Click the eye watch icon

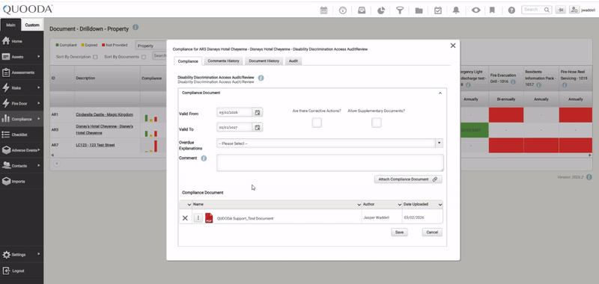tap(475, 10)
